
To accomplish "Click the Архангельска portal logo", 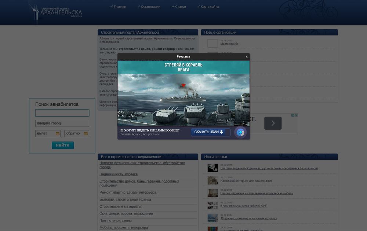I will (56, 12).
